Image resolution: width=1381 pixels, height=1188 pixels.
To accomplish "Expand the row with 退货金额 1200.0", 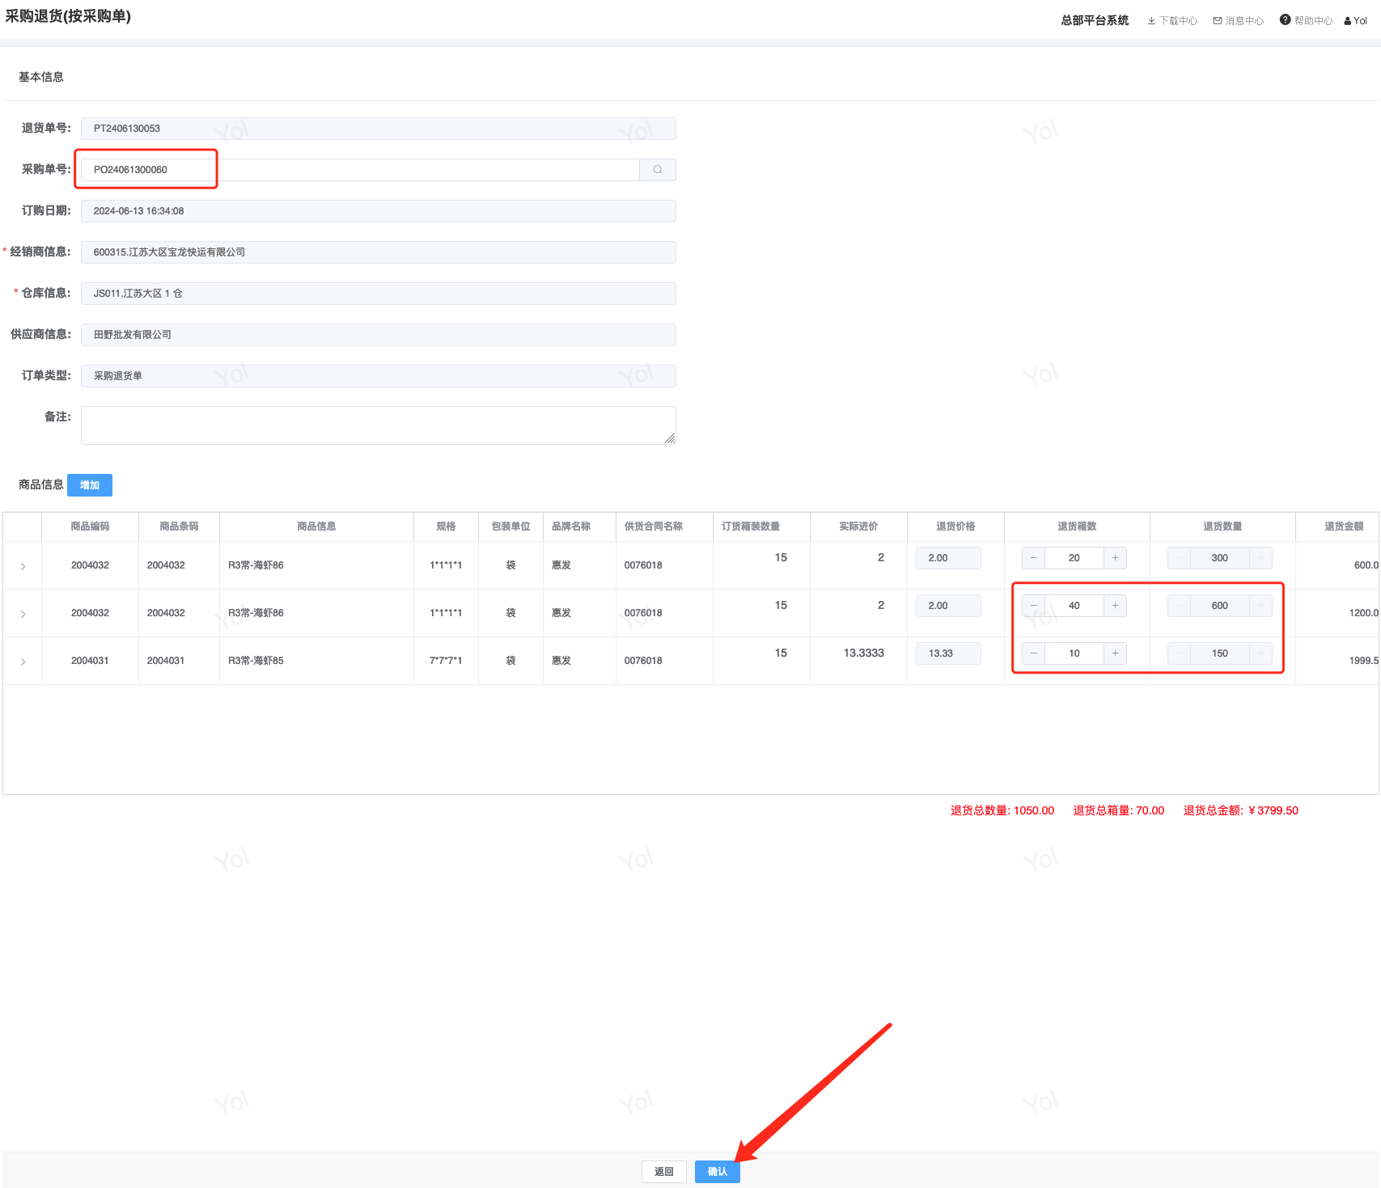I will [23, 614].
